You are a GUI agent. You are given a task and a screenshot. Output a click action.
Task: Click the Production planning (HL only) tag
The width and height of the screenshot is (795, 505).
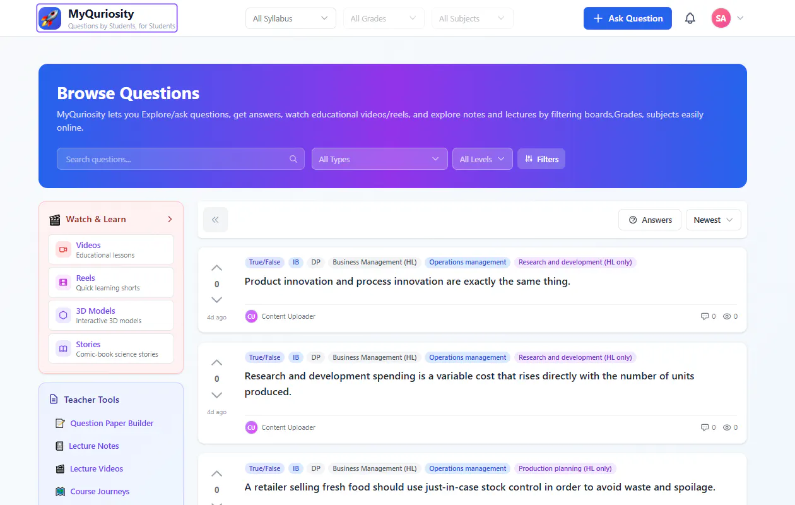coord(565,468)
